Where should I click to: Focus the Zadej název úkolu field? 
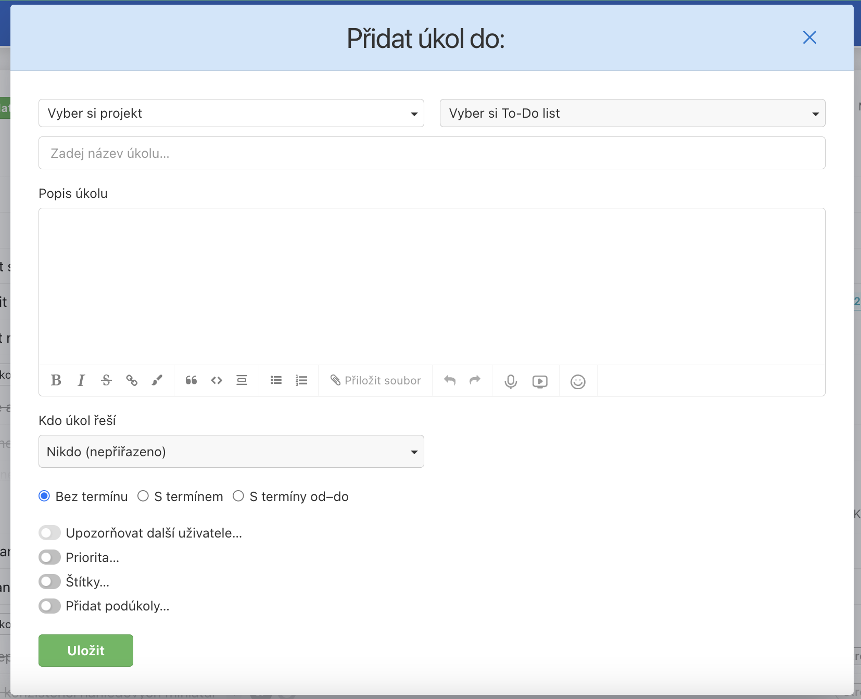coord(432,153)
